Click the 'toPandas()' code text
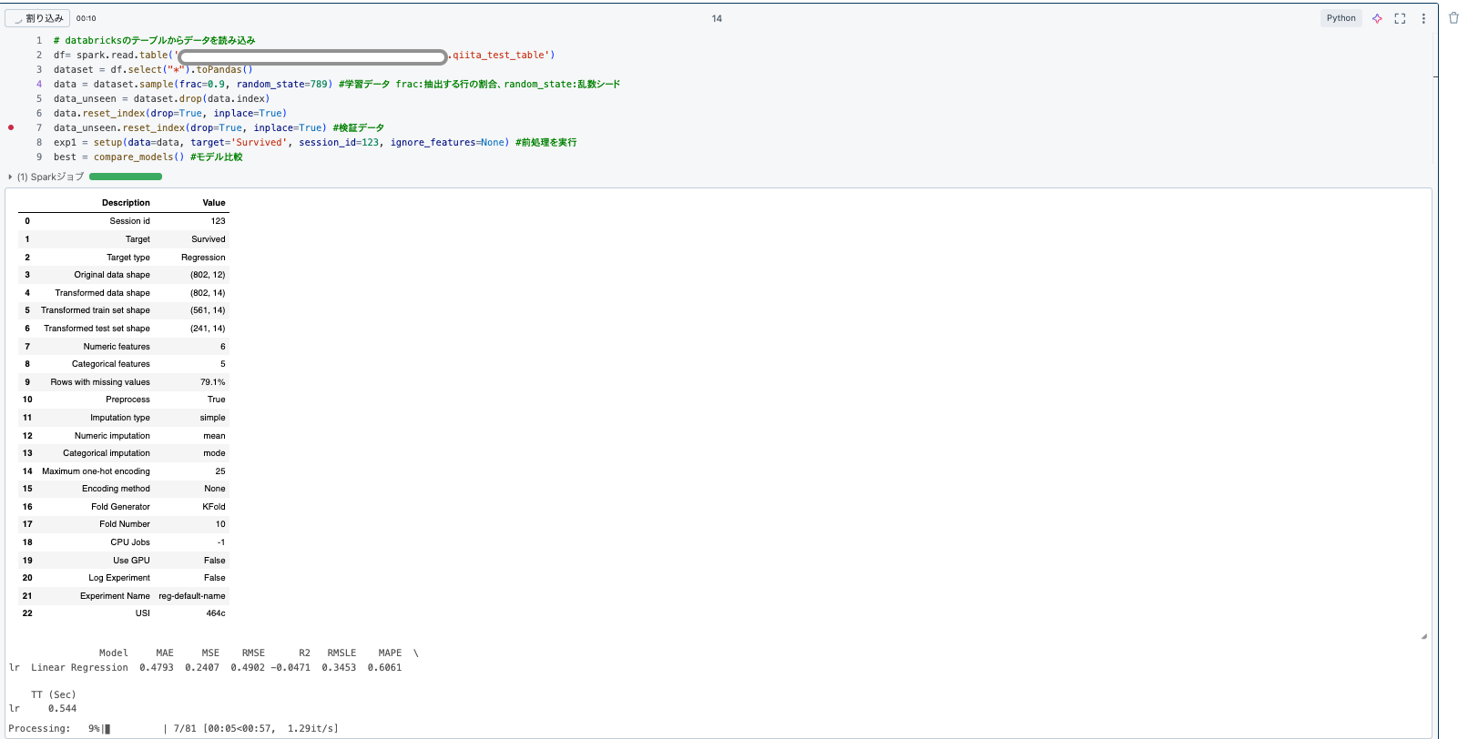The height and width of the screenshot is (739, 1468). (x=224, y=69)
